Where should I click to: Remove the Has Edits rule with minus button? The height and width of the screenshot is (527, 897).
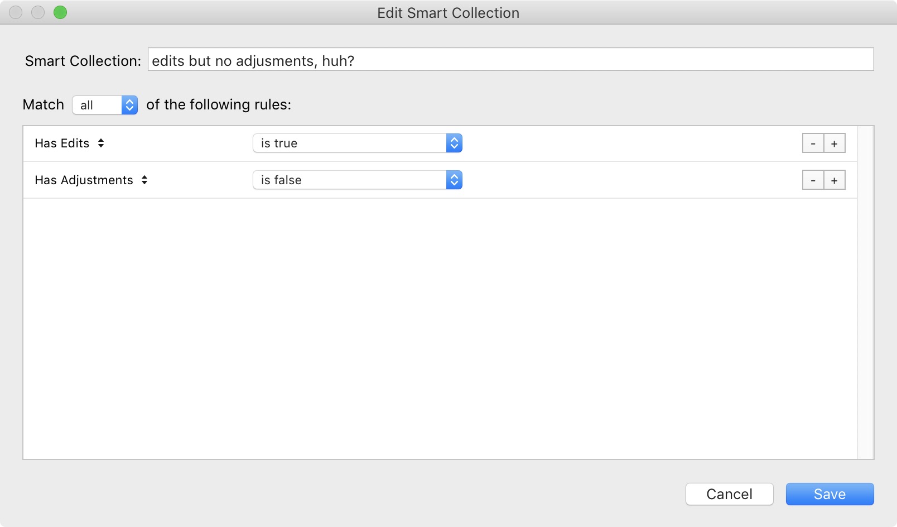[813, 143]
